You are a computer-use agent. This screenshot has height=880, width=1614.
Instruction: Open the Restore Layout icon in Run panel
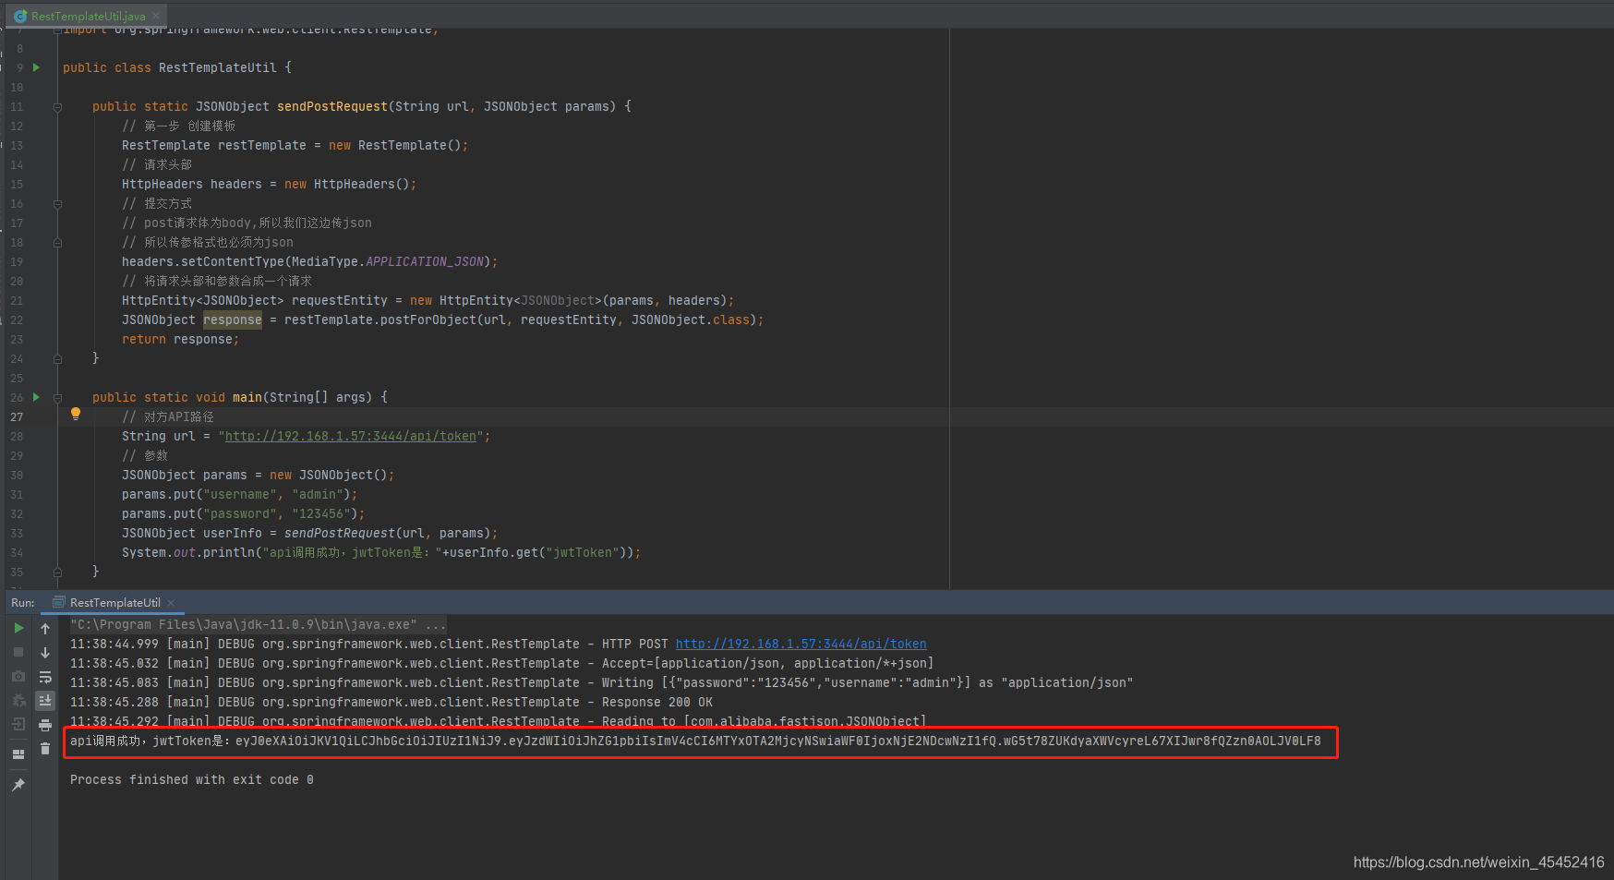(18, 754)
